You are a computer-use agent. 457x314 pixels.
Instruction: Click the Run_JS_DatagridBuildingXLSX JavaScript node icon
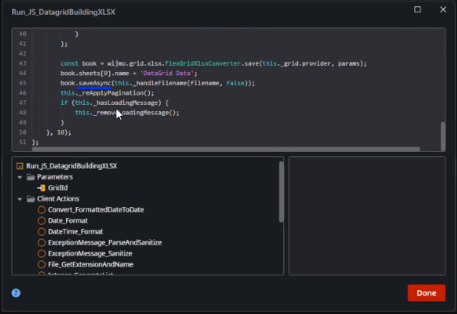click(x=19, y=166)
